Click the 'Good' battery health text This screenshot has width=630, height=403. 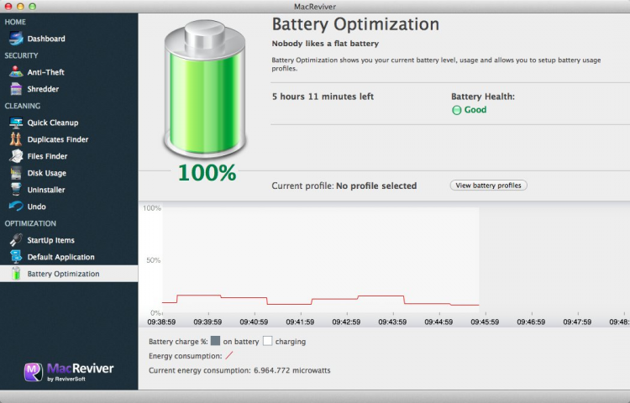click(x=475, y=110)
